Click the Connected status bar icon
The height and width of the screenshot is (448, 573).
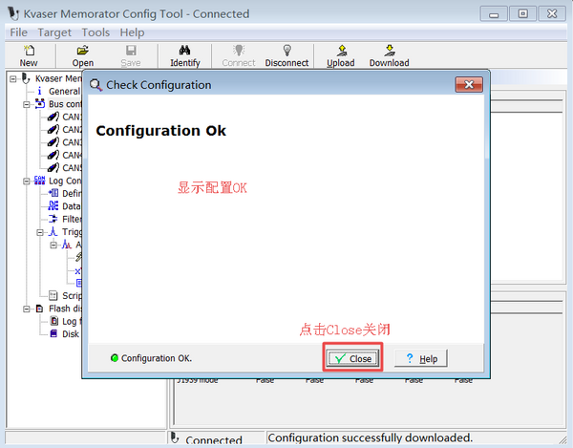click(175, 438)
